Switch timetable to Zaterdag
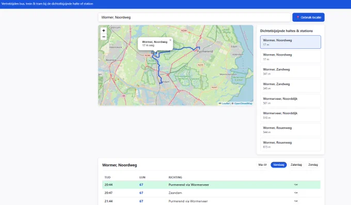This screenshot has height=205, width=351. click(296, 165)
